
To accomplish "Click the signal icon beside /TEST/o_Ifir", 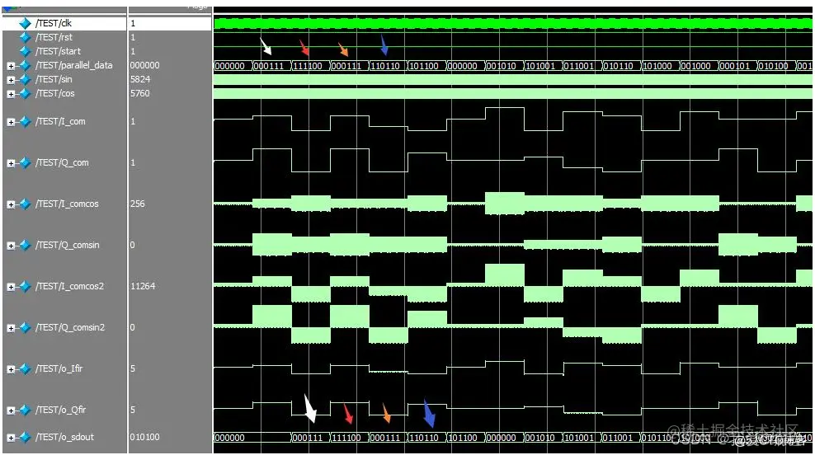I will [x=25, y=368].
